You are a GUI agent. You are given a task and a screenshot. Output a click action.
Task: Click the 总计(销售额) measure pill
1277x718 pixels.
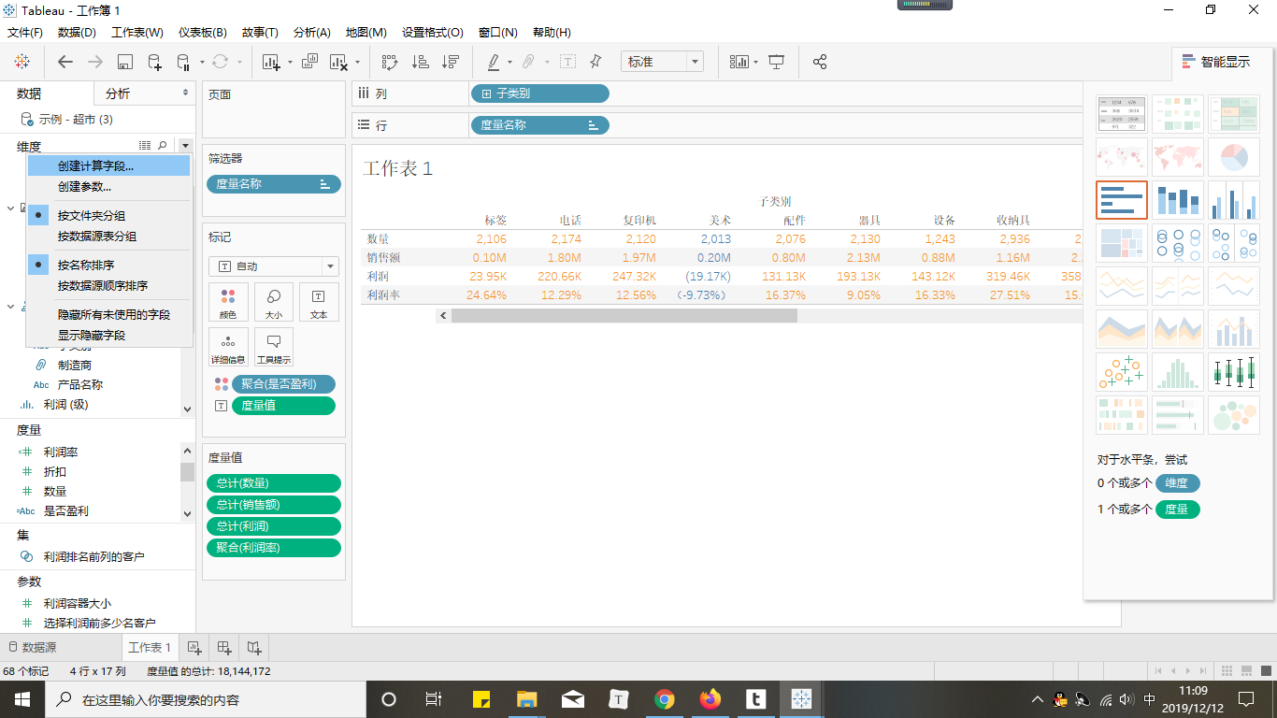274,505
